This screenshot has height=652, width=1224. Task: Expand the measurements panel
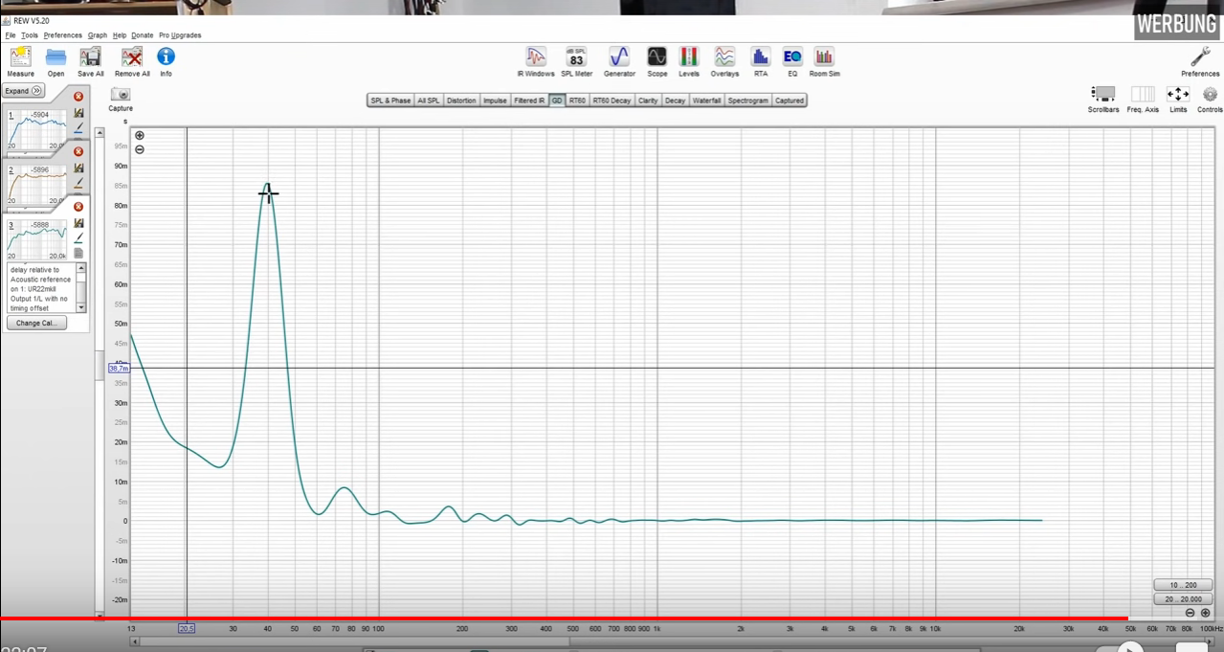pos(24,91)
